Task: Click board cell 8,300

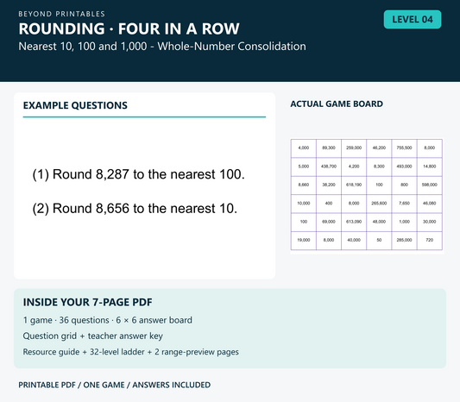Action: coord(379,166)
